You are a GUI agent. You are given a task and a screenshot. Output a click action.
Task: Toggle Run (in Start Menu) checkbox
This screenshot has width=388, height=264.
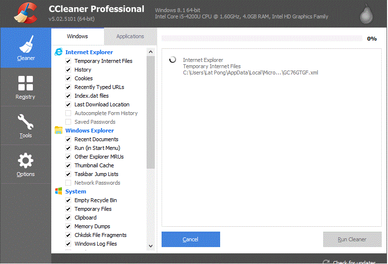(68, 148)
